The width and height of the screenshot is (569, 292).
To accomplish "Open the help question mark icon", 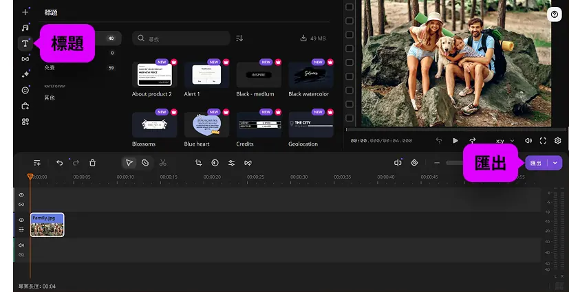I will tap(554, 14).
